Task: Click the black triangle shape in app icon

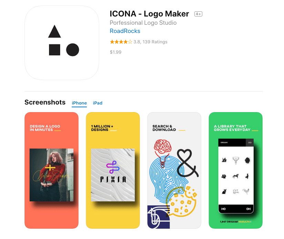Action: 54,32
